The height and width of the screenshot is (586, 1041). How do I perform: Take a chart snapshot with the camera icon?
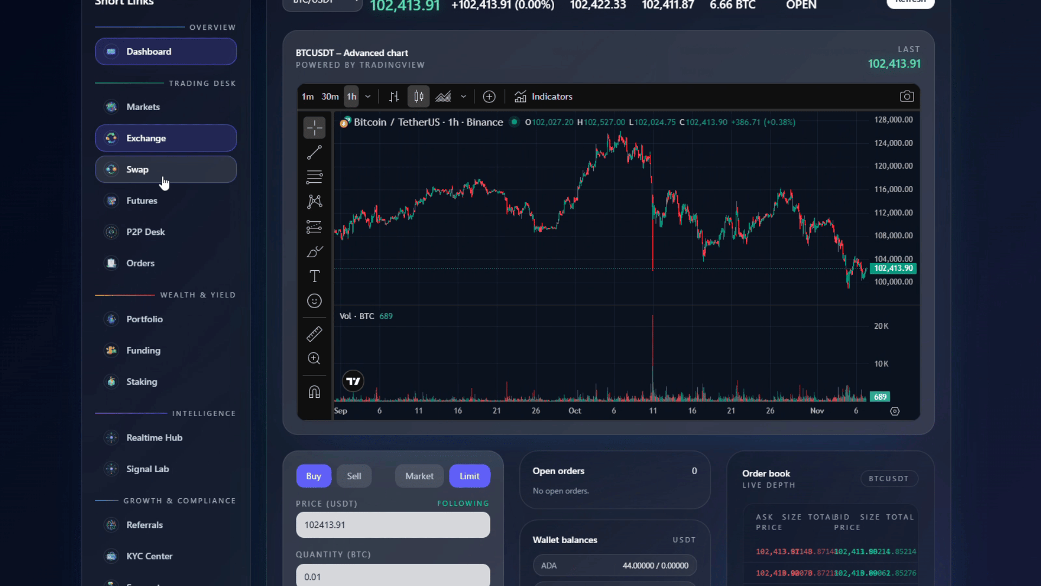906,96
